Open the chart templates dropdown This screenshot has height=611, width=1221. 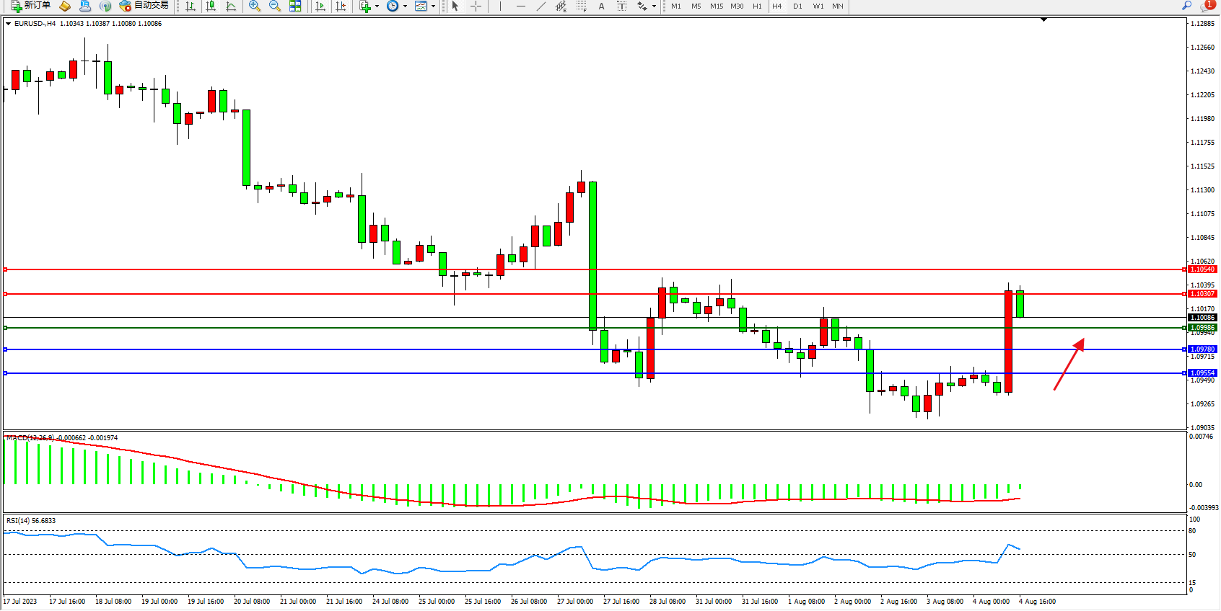pyautogui.click(x=433, y=6)
